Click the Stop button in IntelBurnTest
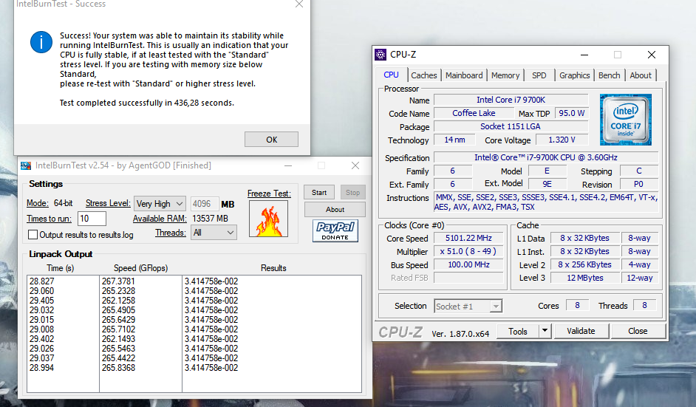696x407 pixels. 353,193
